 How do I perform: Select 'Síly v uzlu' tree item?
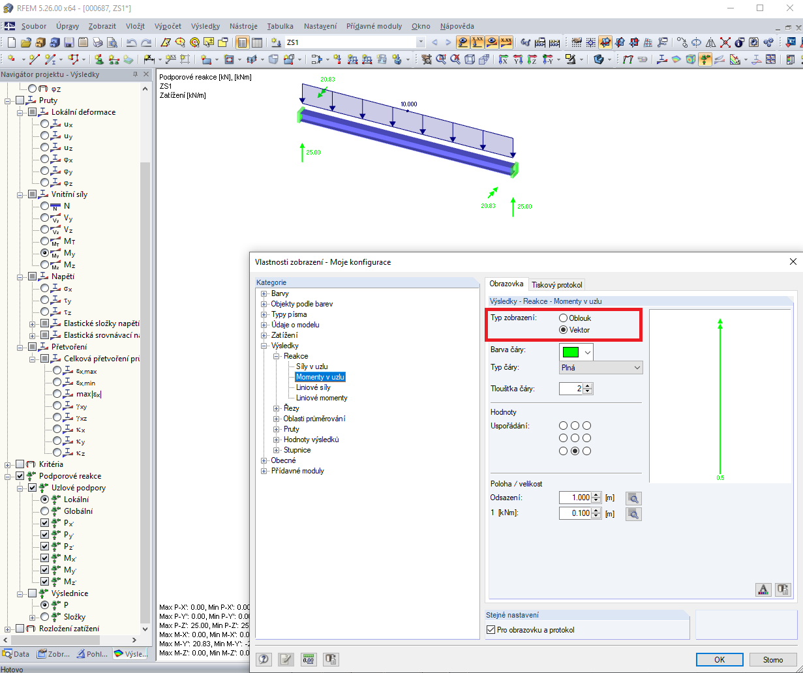[x=312, y=366]
